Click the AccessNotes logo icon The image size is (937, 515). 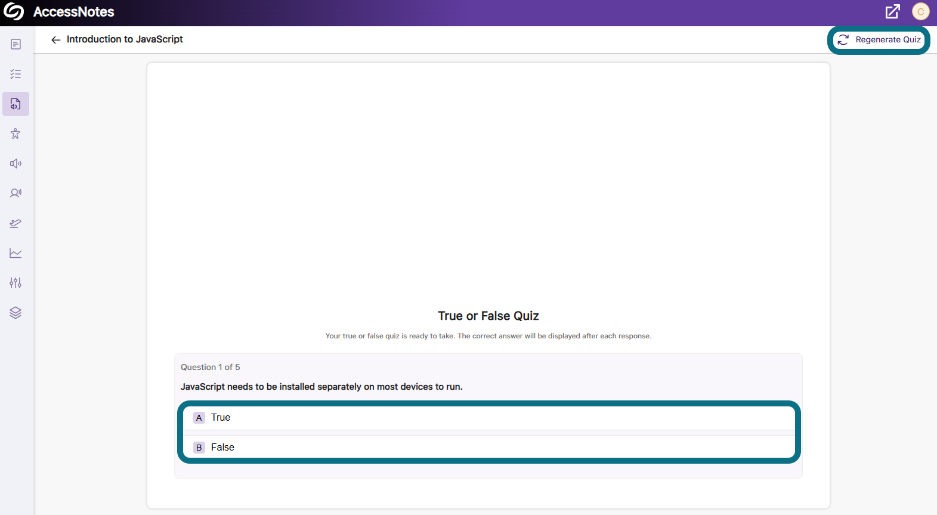tap(14, 12)
